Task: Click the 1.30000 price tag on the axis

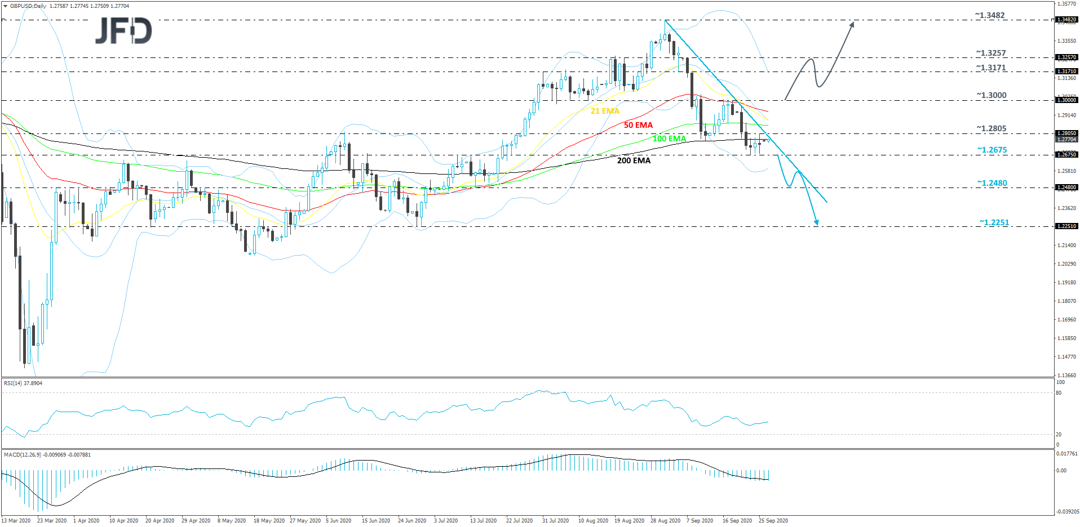Action: 1066,100
